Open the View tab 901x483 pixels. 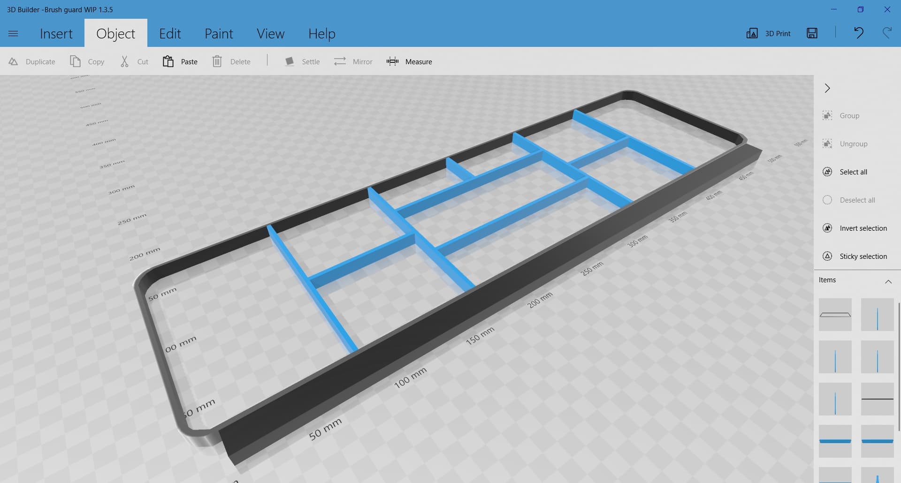pyautogui.click(x=270, y=34)
